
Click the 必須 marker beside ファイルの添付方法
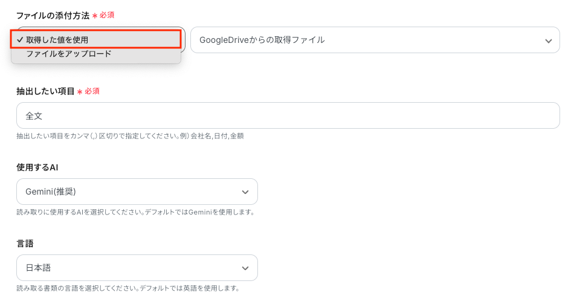click(x=106, y=15)
